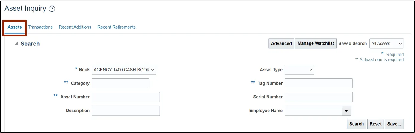Focus the Serial Number field
Viewport: 415px width, 133px height.
click(319, 97)
